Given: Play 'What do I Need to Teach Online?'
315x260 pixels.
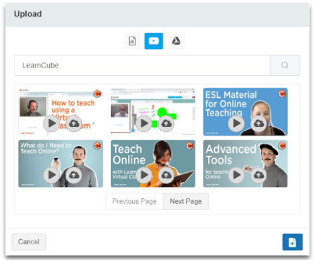Looking at the screenshot, I should (51, 175).
